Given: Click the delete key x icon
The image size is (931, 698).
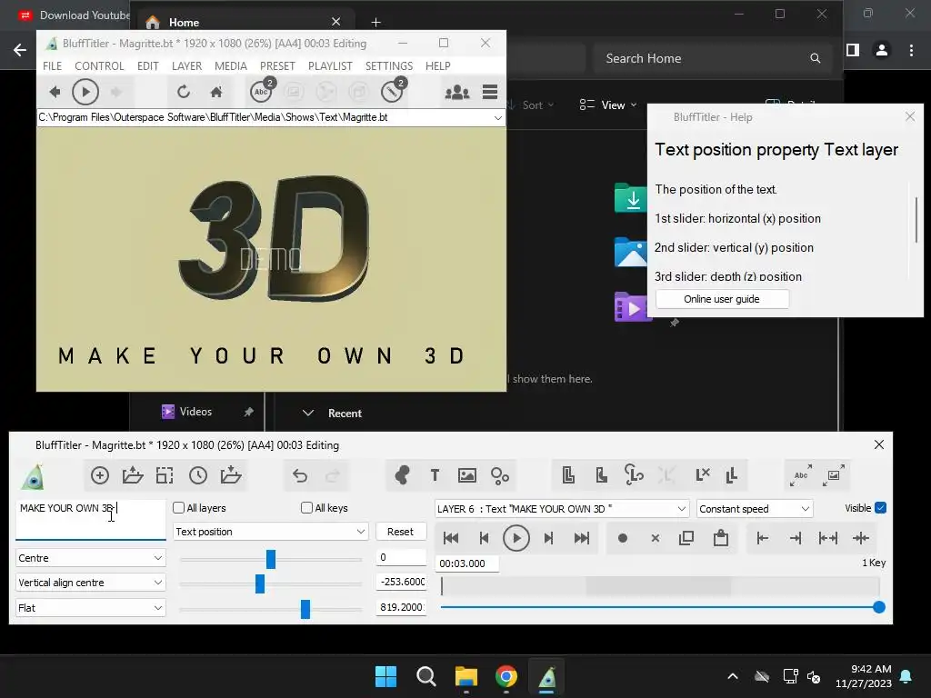Looking at the screenshot, I should (655, 538).
